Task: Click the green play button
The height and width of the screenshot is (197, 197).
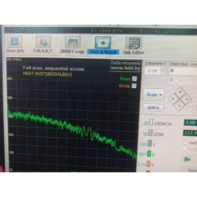Action: 188,159
